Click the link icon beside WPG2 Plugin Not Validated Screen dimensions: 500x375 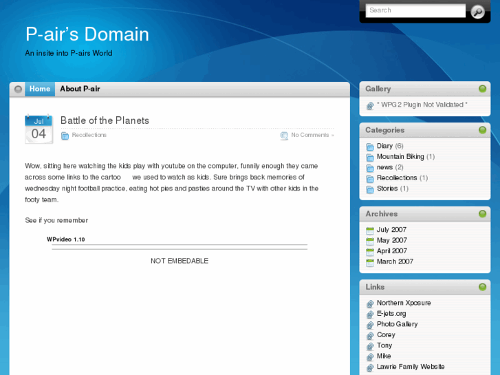(x=370, y=106)
